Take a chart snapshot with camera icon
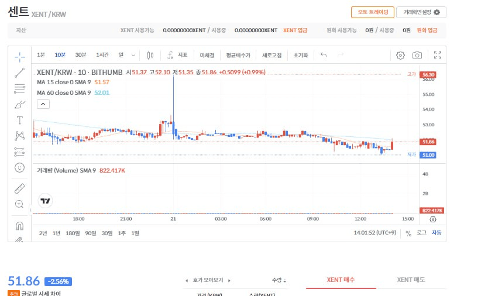The height and width of the screenshot is (296, 495). tap(417, 55)
